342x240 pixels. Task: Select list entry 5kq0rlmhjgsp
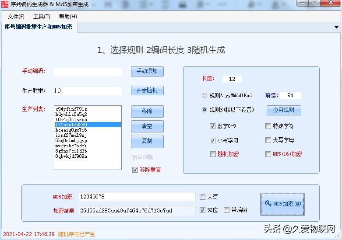point(88,140)
